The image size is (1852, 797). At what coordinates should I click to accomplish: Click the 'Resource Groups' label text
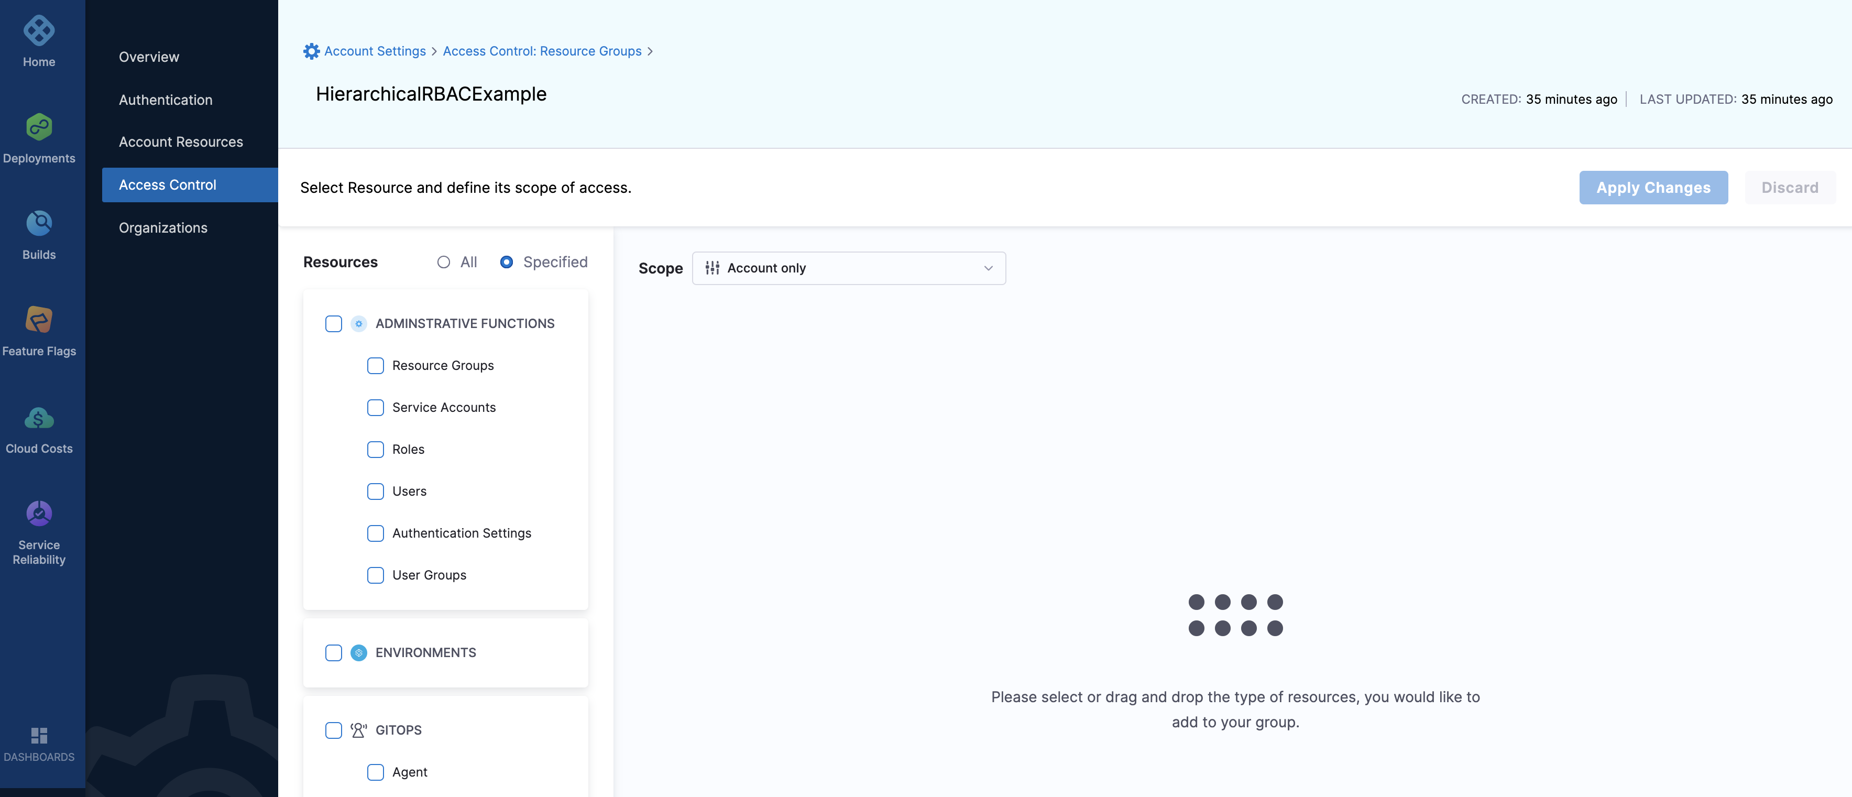[443, 366]
